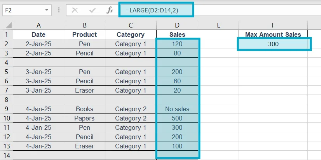The height and width of the screenshot is (160, 321).
Task: Select column A header
Action: pyautogui.click(x=38, y=26)
